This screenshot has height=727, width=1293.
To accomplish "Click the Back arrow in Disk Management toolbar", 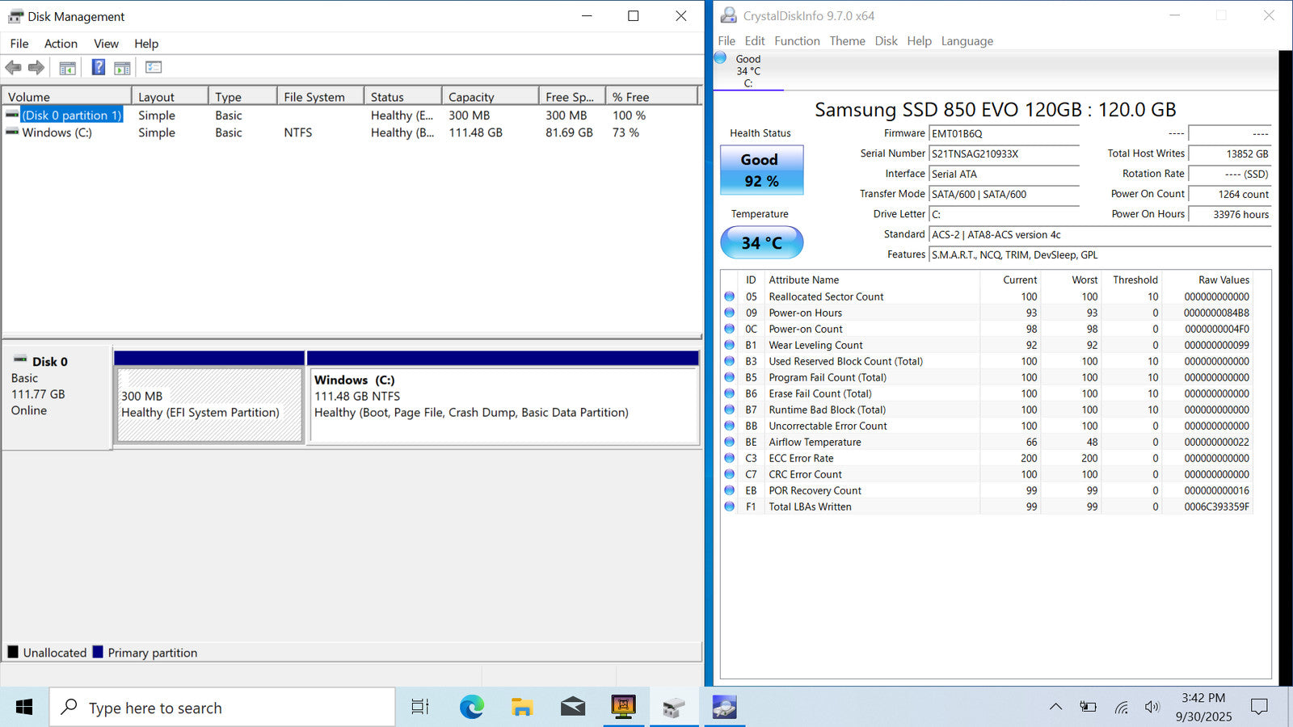I will coord(13,68).
